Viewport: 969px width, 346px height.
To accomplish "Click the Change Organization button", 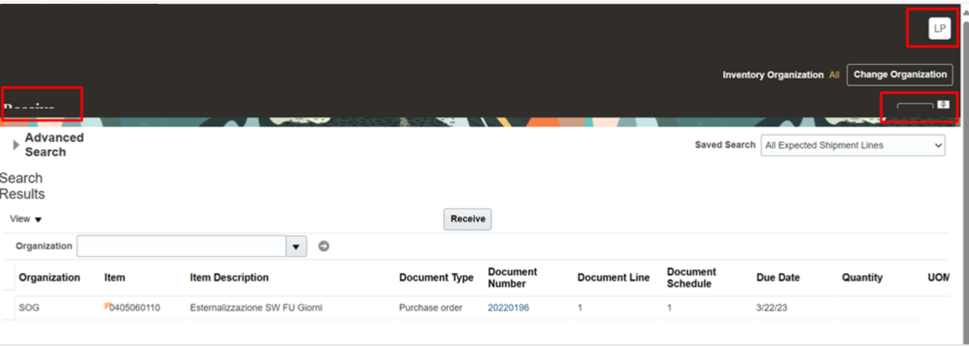I will point(900,75).
